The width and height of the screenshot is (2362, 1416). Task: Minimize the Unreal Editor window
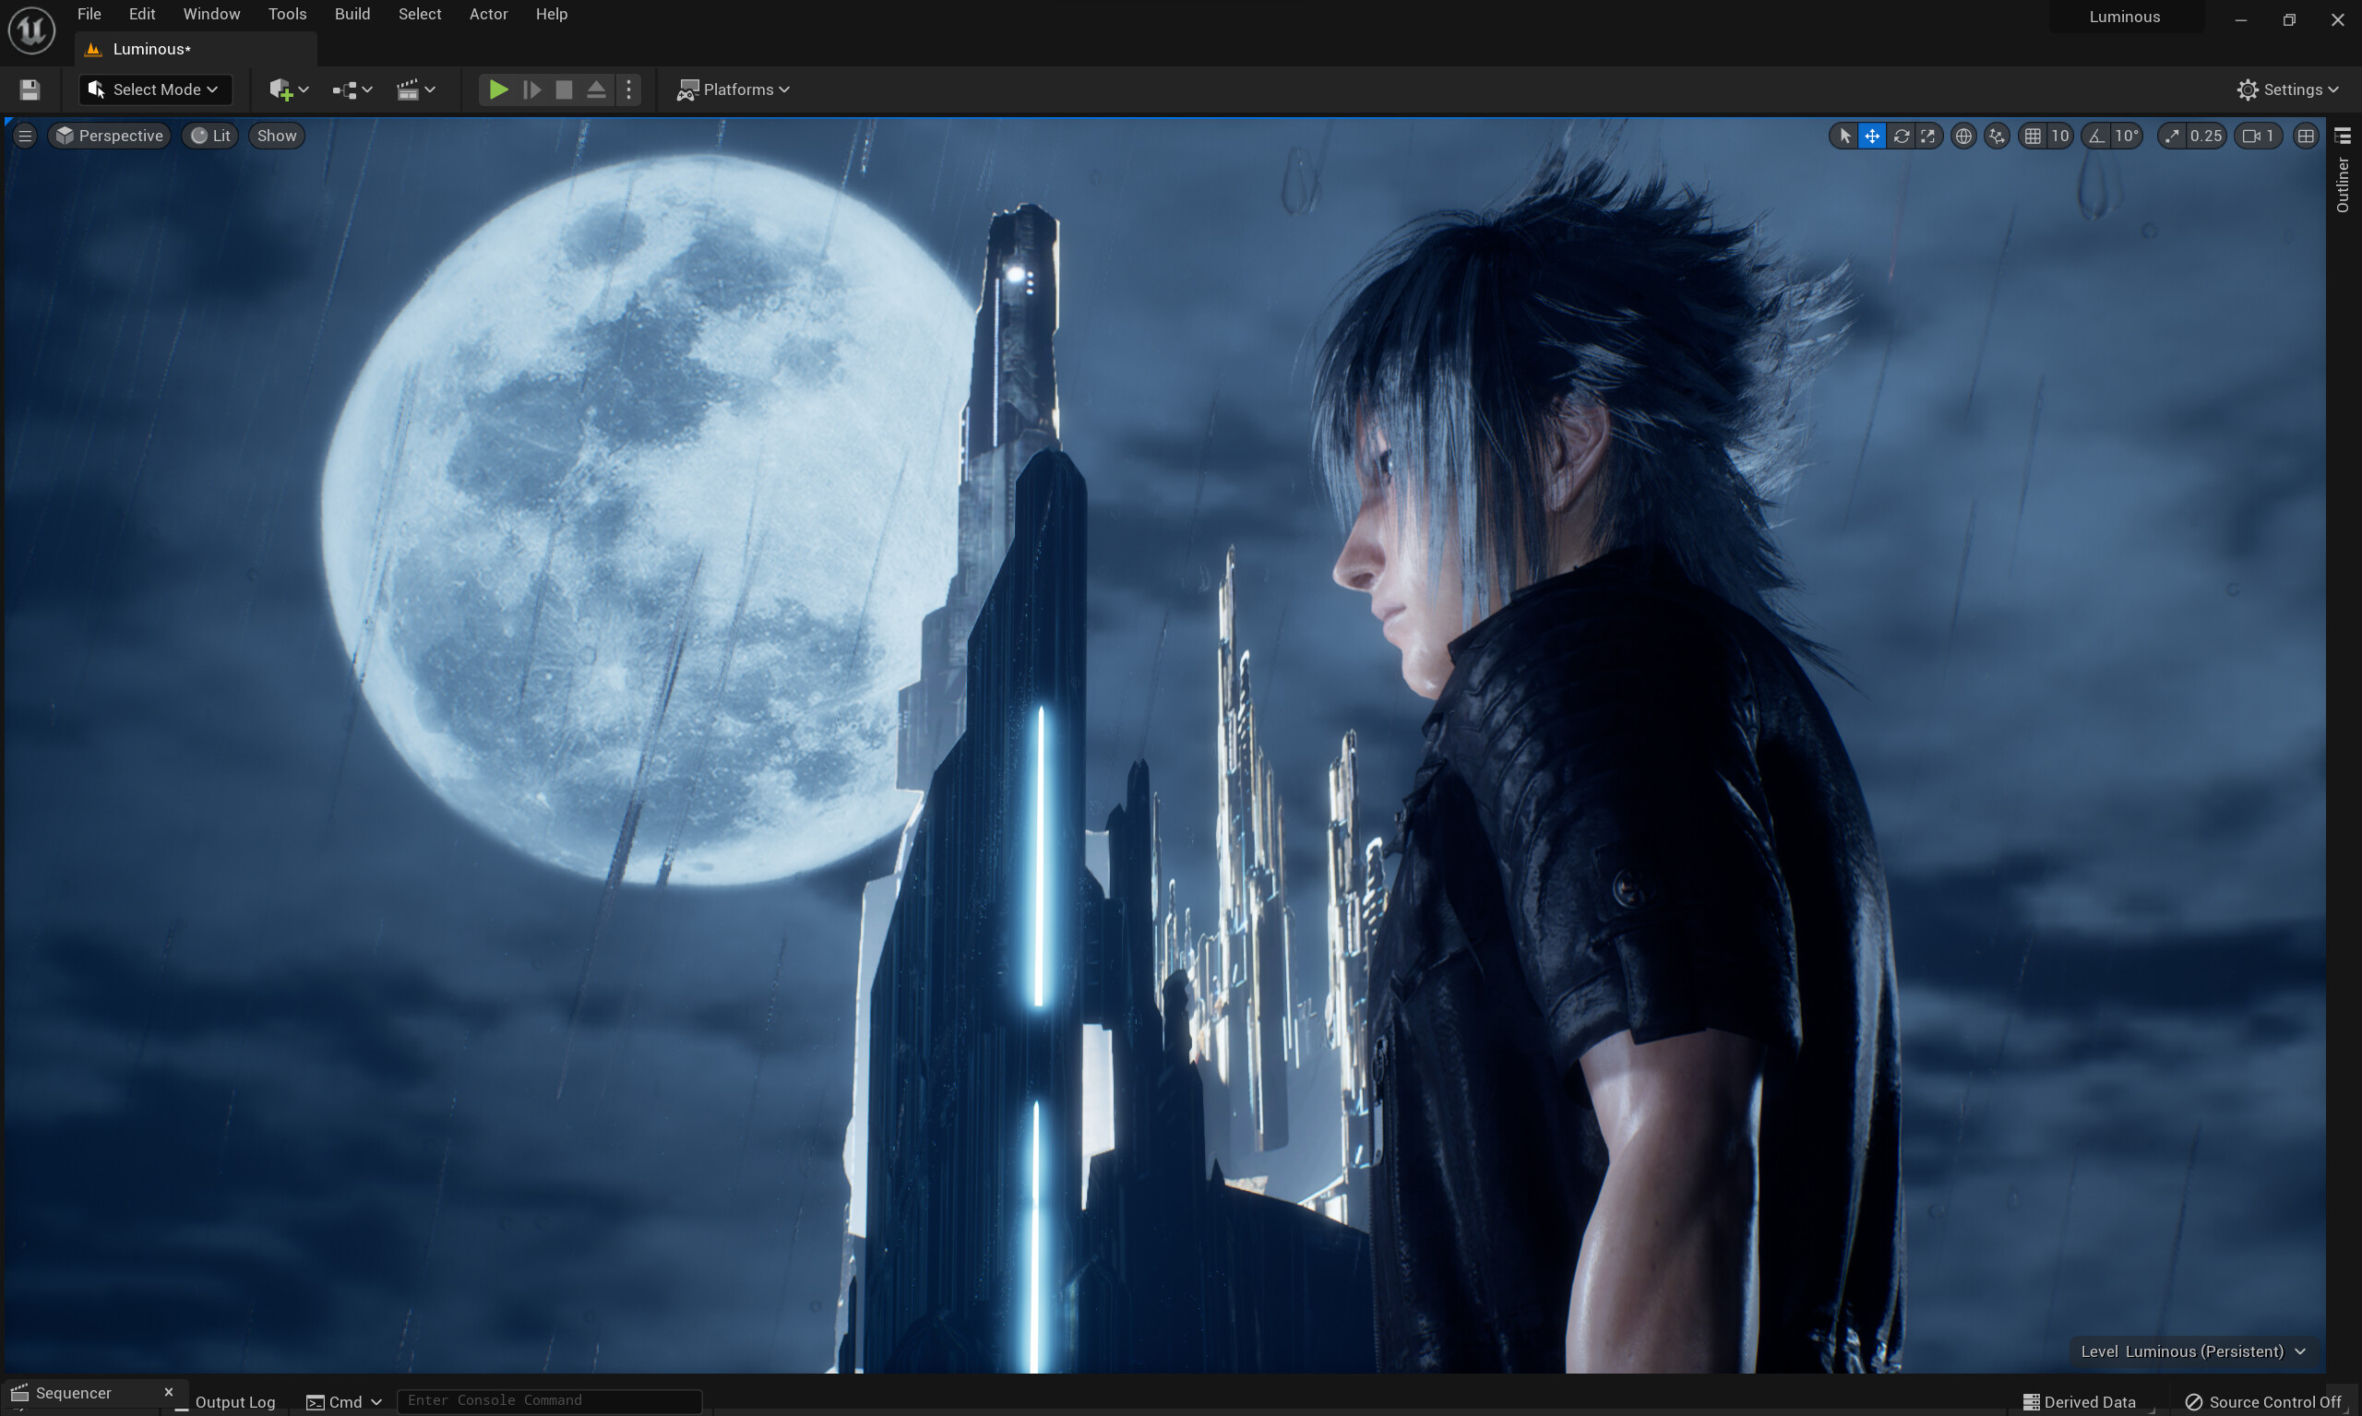[2241, 19]
